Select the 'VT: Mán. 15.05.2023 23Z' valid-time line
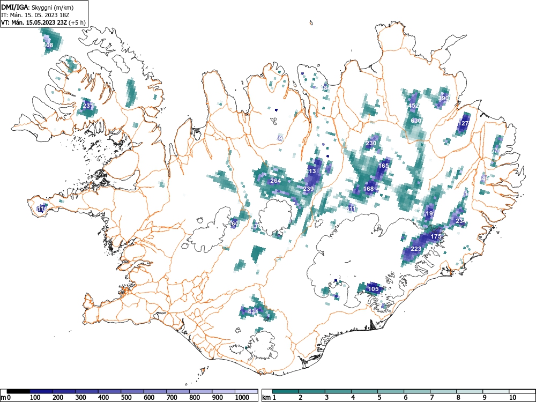This screenshot has width=536, height=402. (x=34, y=23)
